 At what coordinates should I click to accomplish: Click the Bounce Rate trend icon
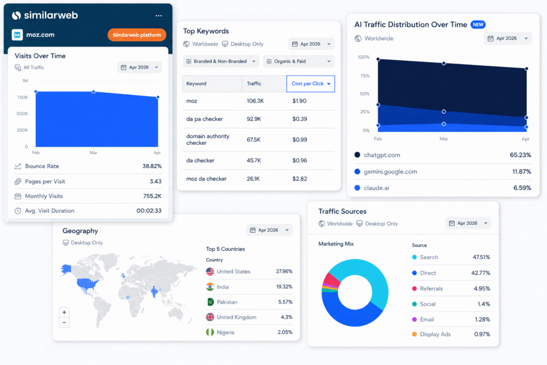tap(18, 166)
